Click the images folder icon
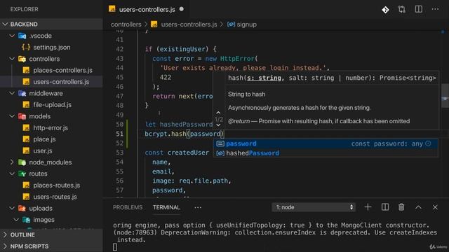Image resolution: width=449 pixels, height=252 pixels. (x=27, y=220)
